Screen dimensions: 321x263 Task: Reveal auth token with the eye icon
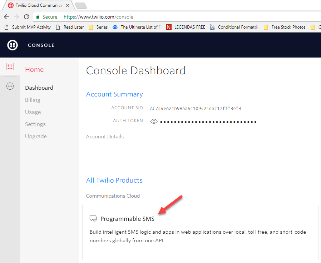(154, 121)
